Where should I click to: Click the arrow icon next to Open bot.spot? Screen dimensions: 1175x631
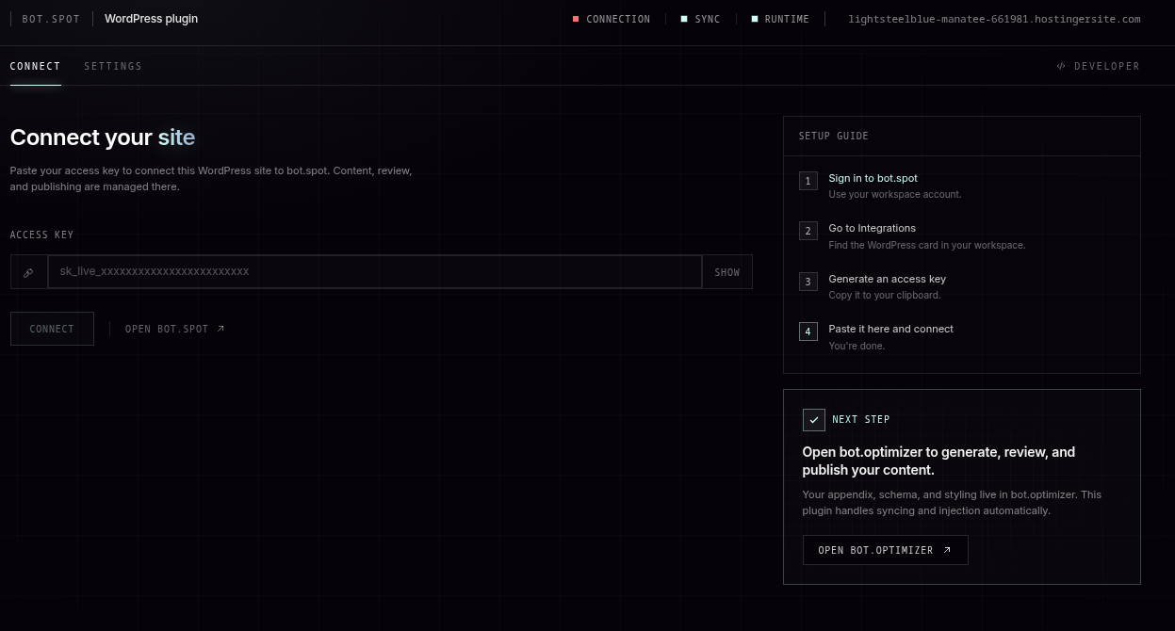[220, 329]
